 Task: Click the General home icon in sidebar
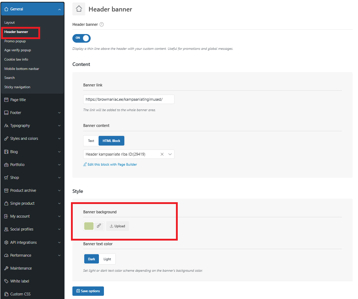6,9
